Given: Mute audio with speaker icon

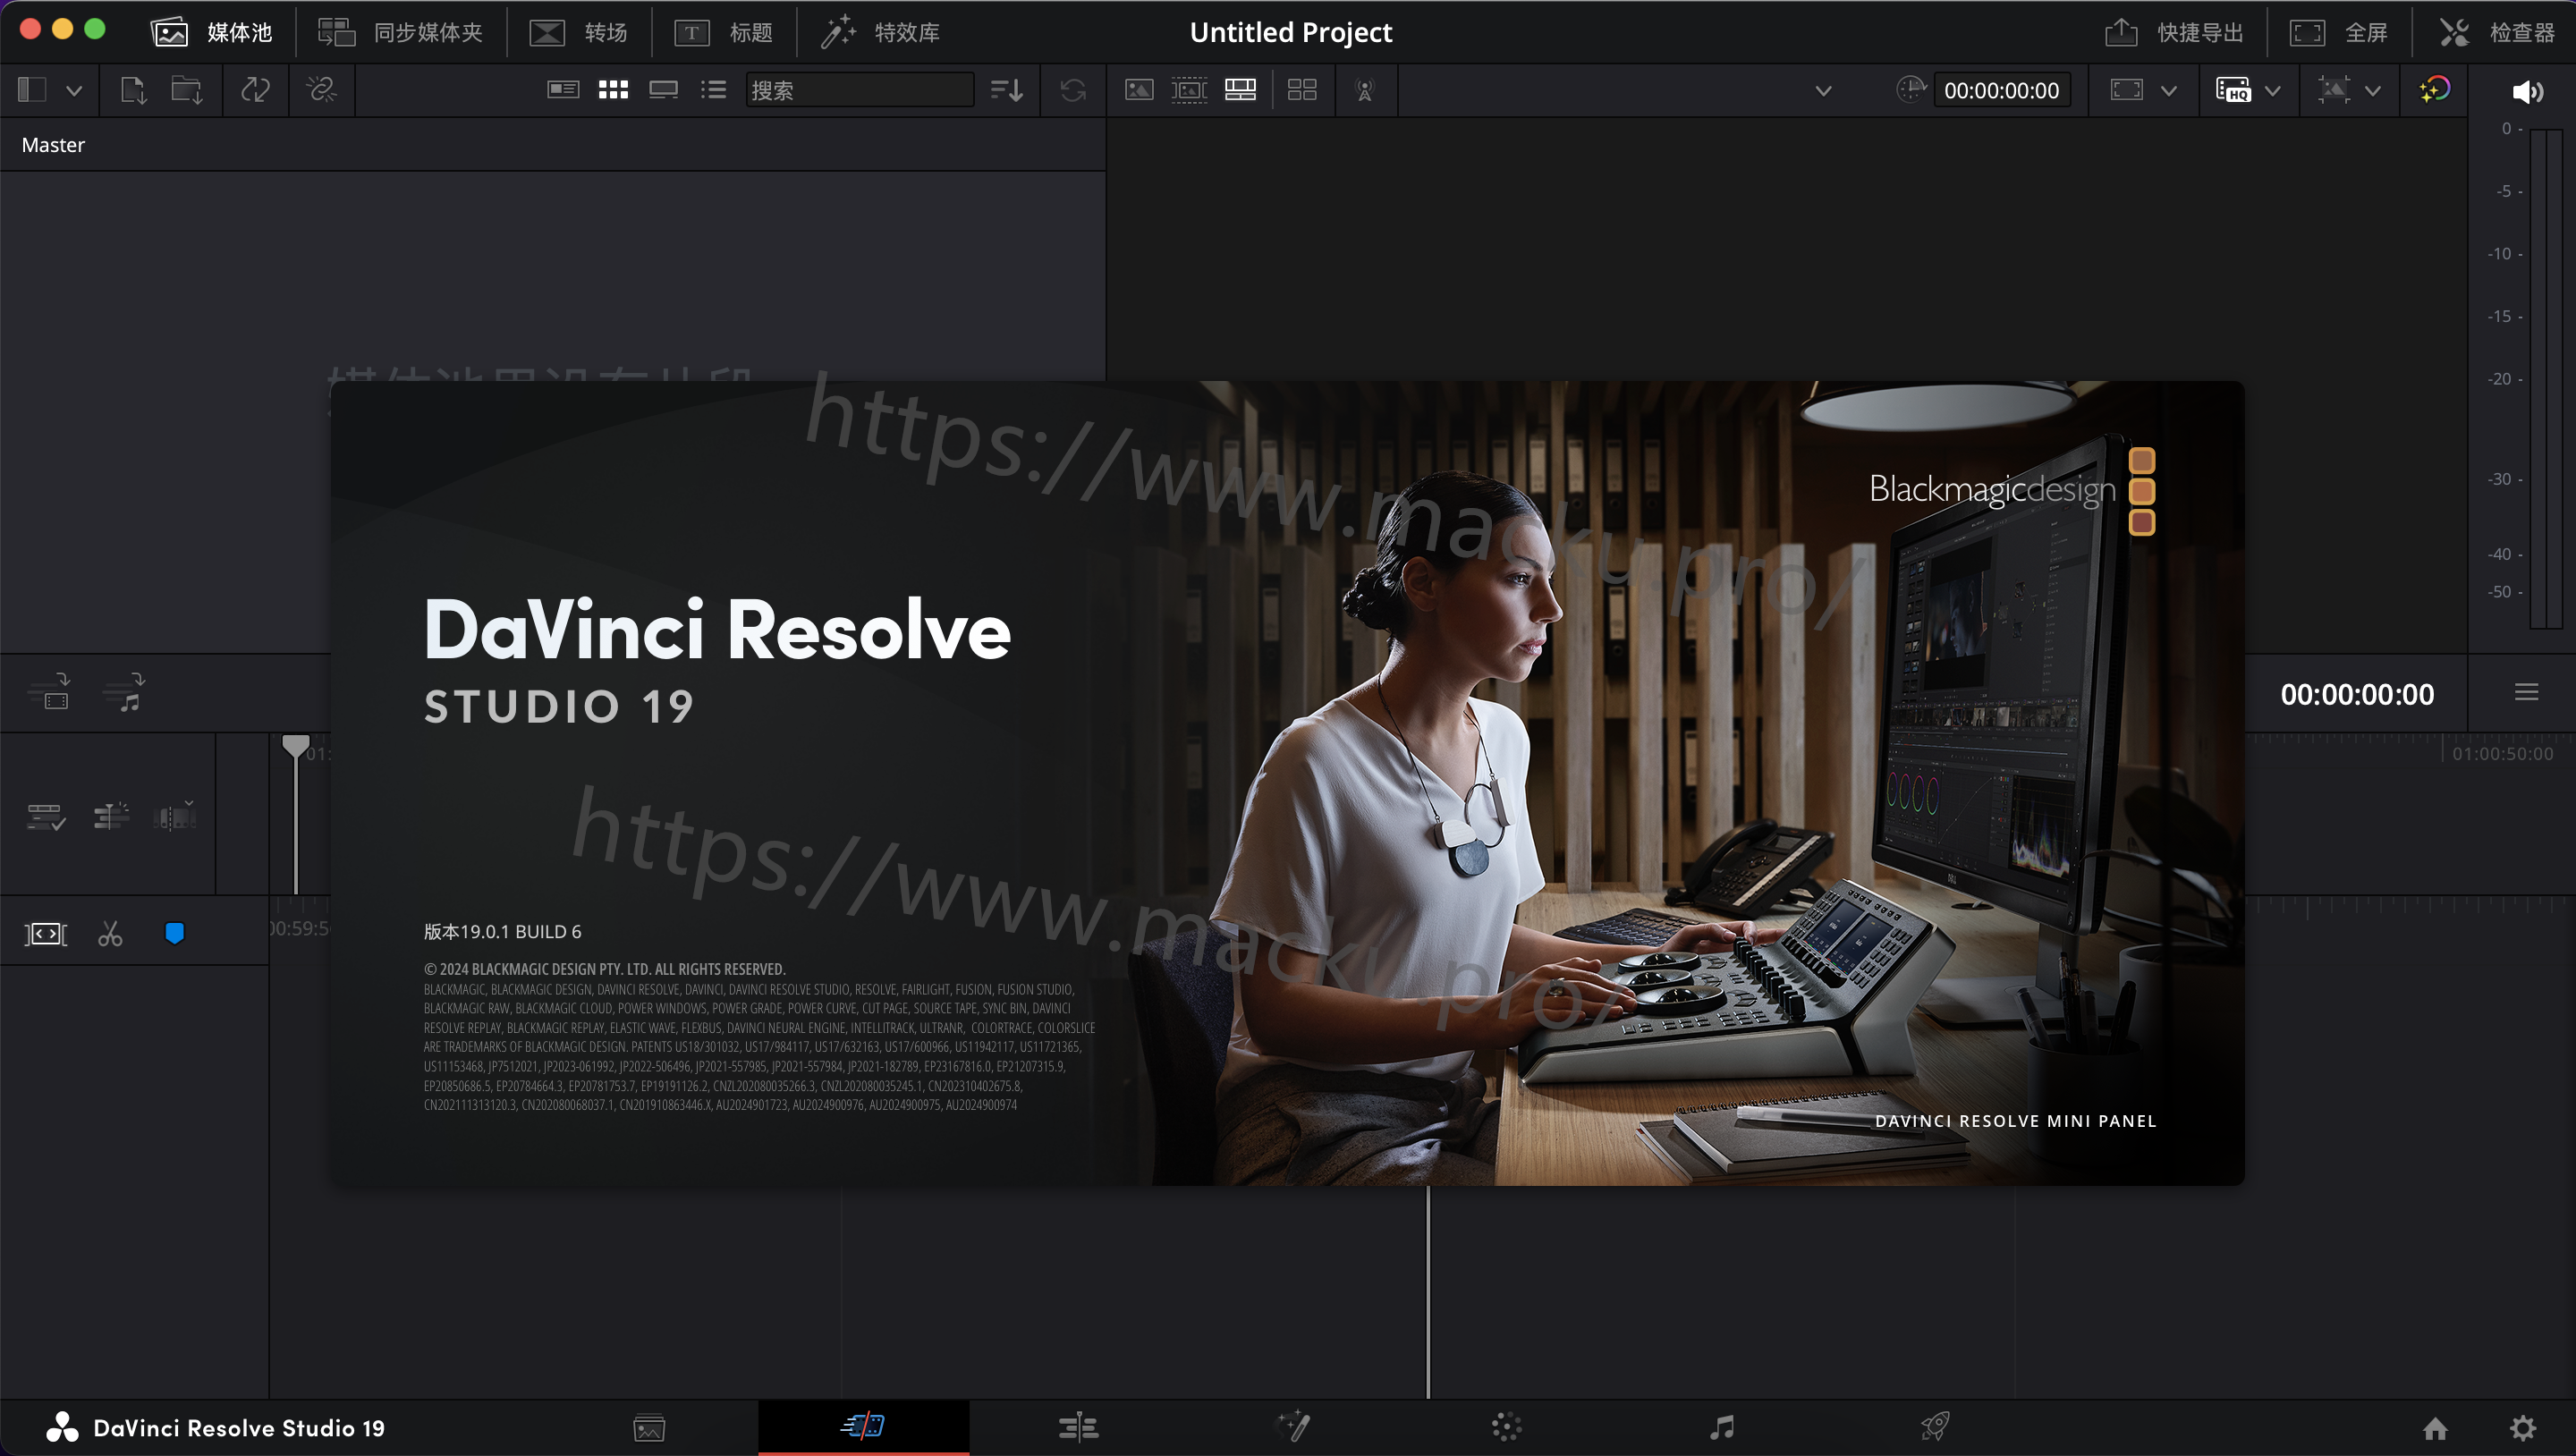Looking at the screenshot, I should (x=2527, y=92).
